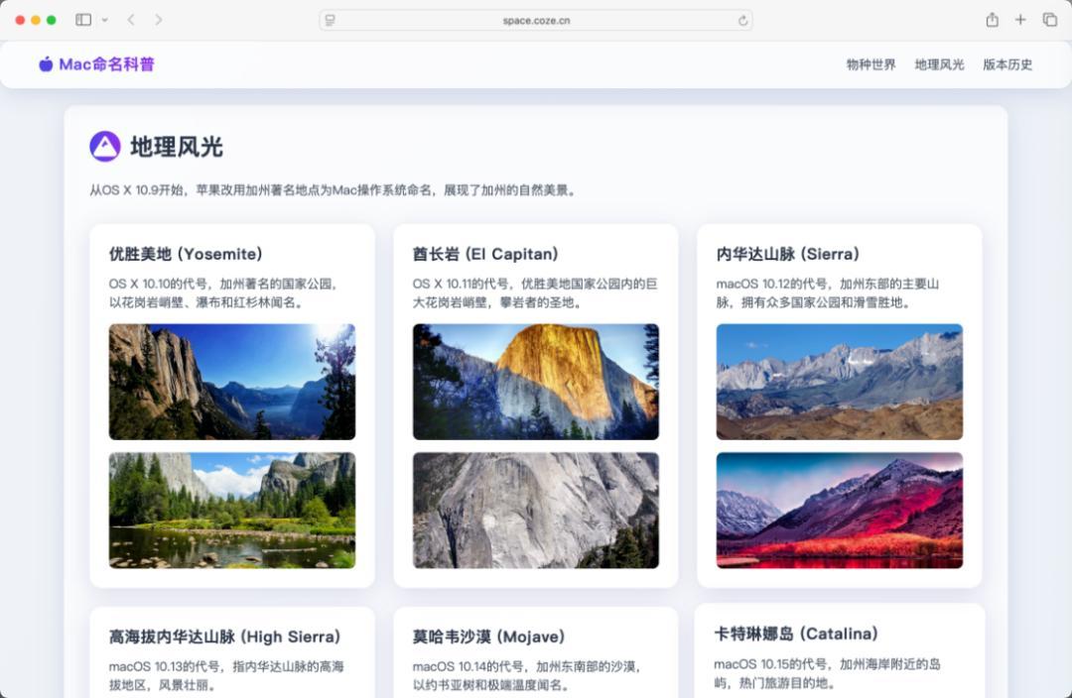
Task: Click the space.coze.cn address field
Action: click(536, 20)
